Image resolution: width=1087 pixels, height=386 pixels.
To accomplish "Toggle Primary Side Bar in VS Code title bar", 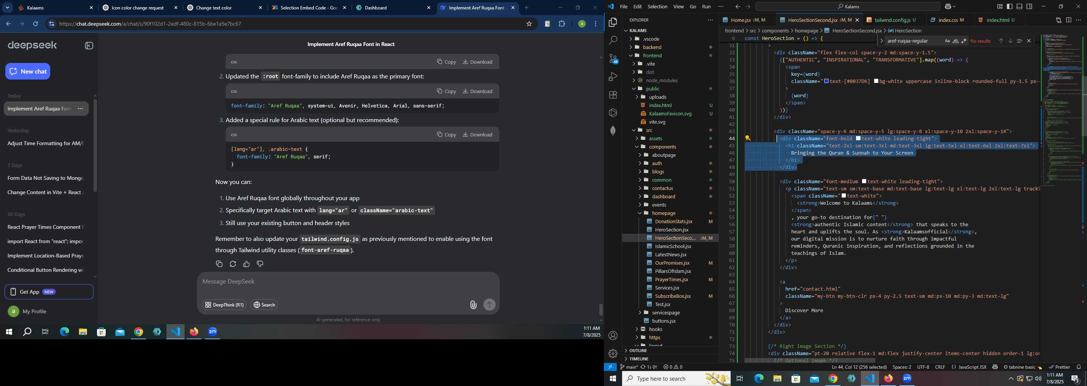I will click(1010, 7).
